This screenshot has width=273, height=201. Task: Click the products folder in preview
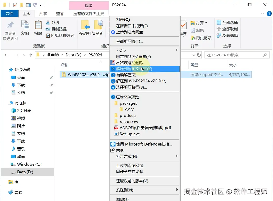point(125,116)
